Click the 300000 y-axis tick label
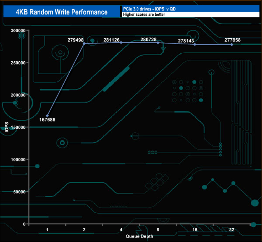 tap(18, 31)
